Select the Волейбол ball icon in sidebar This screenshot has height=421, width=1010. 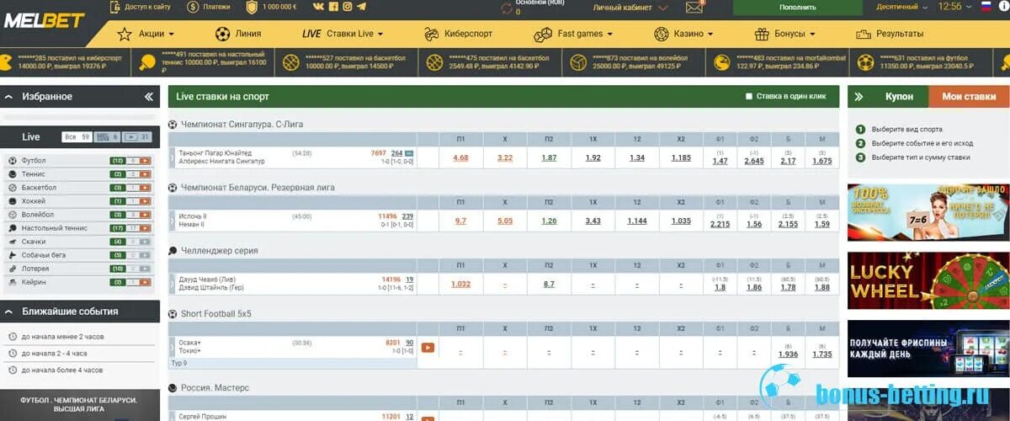[13, 214]
